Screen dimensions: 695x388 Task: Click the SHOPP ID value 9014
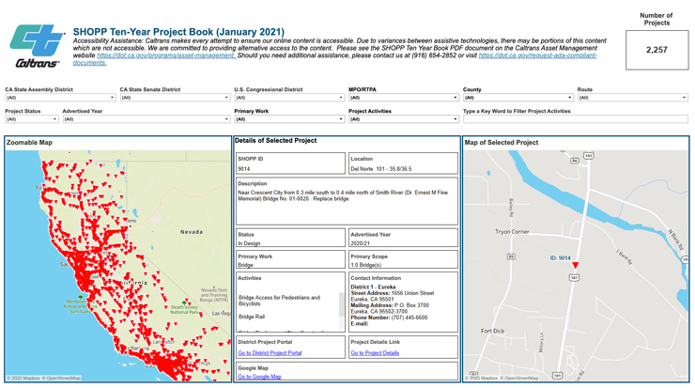coord(244,169)
